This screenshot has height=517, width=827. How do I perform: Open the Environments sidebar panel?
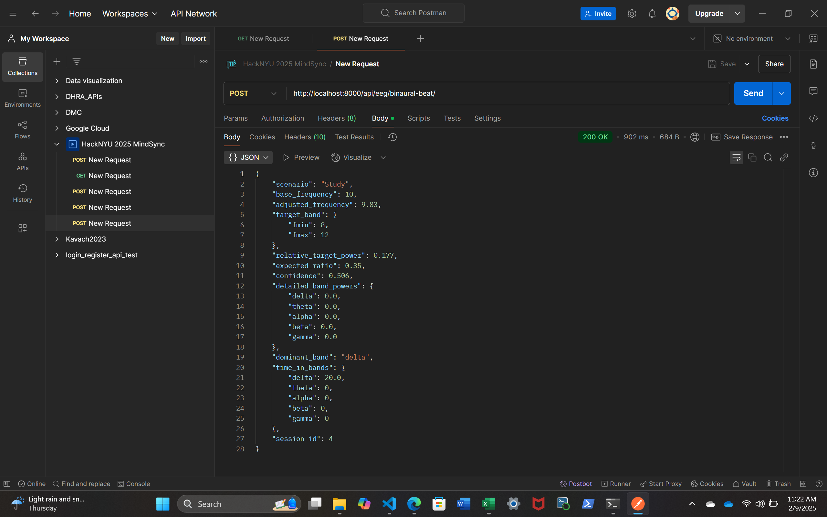(x=23, y=98)
